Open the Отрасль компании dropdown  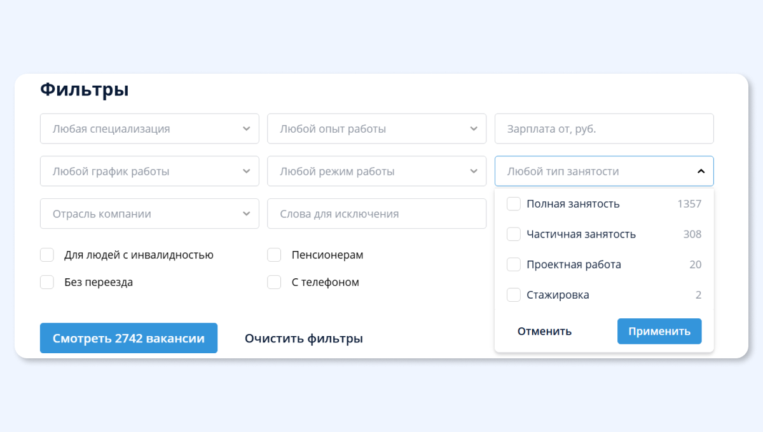click(149, 214)
